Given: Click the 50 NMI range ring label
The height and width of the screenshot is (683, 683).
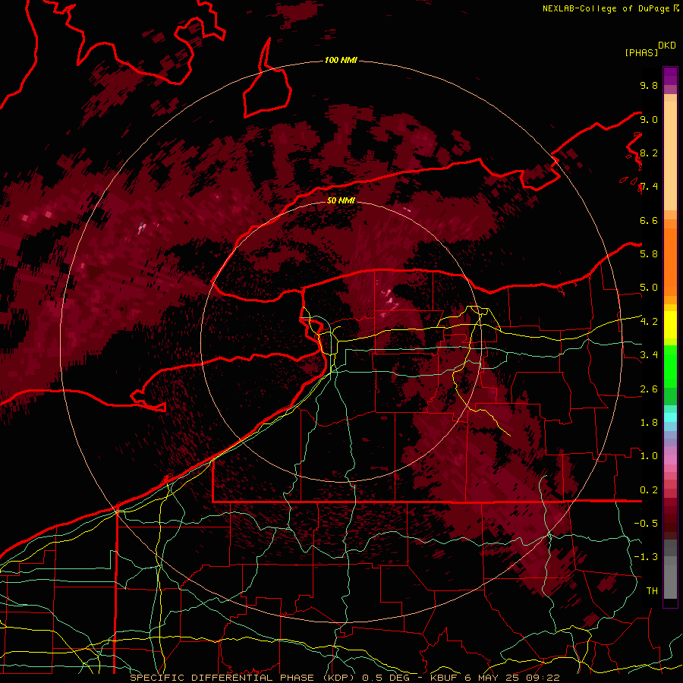Looking at the screenshot, I should click(341, 200).
